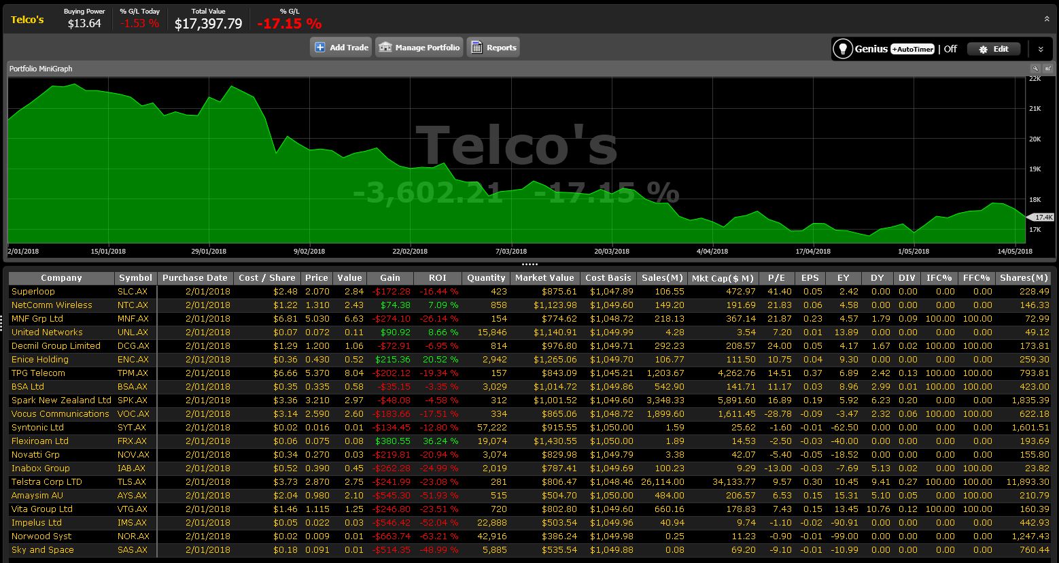Sort by the Cost Basis column header
The width and height of the screenshot is (1059, 563).
(x=609, y=277)
